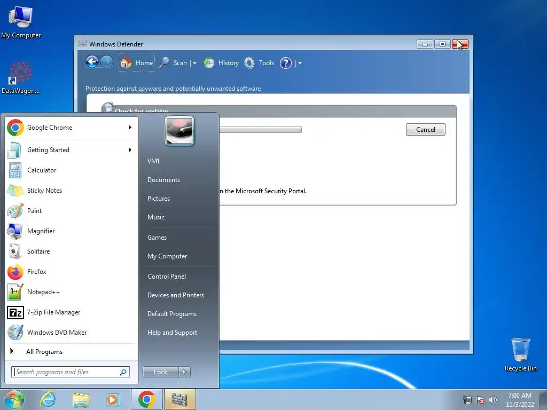This screenshot has height=410, width=547.
Task: Cancel the update check
Action: [x=426, y=129]
